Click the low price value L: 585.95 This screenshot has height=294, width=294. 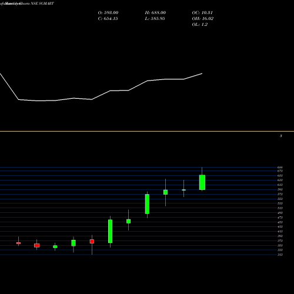(x=155, y=19)
